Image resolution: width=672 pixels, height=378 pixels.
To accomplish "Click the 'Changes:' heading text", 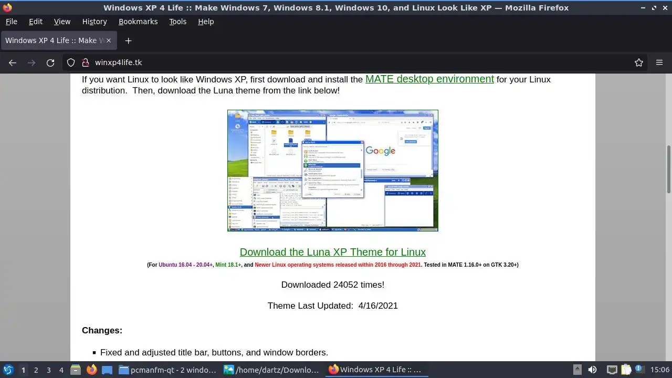I will coord(102,330).
